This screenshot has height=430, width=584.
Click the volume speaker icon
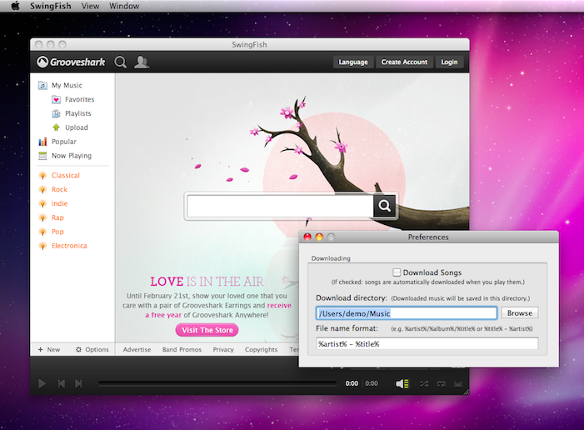(402, 383)
